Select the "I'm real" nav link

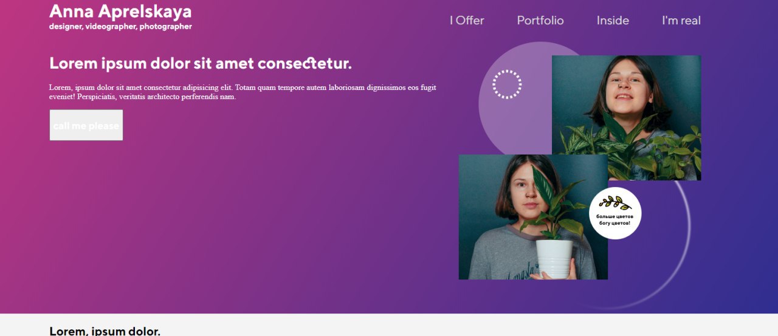pos(681,21)
